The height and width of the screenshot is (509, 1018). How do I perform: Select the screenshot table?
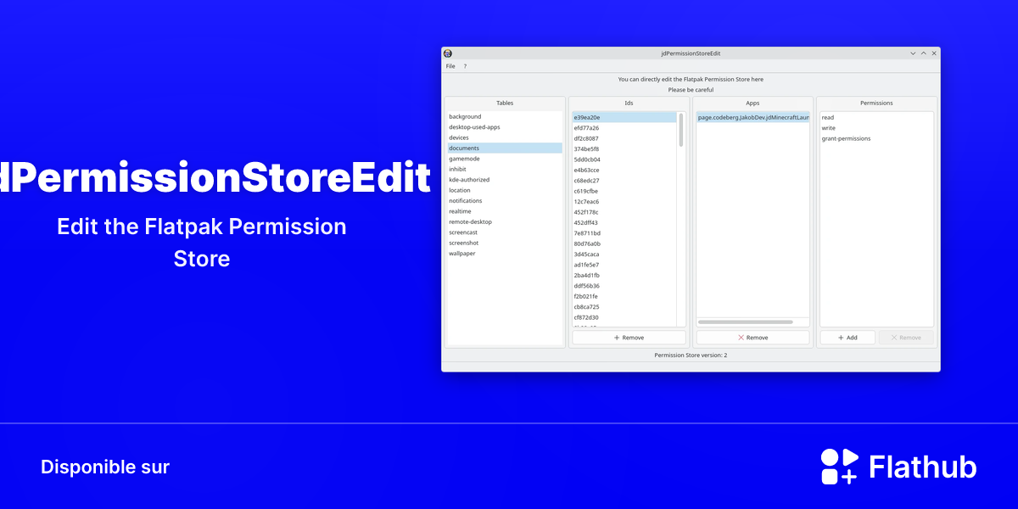pyautogui.click(x=505, y=243)
